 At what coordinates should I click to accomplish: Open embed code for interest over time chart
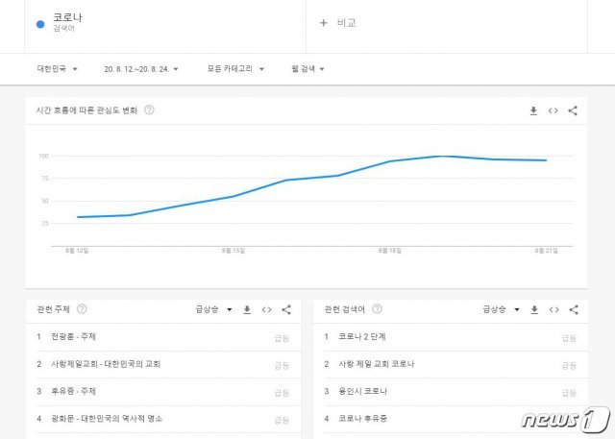[x=553, y=110]
